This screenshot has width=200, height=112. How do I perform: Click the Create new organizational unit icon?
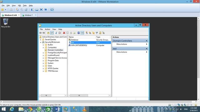click(x=93, y=33)
